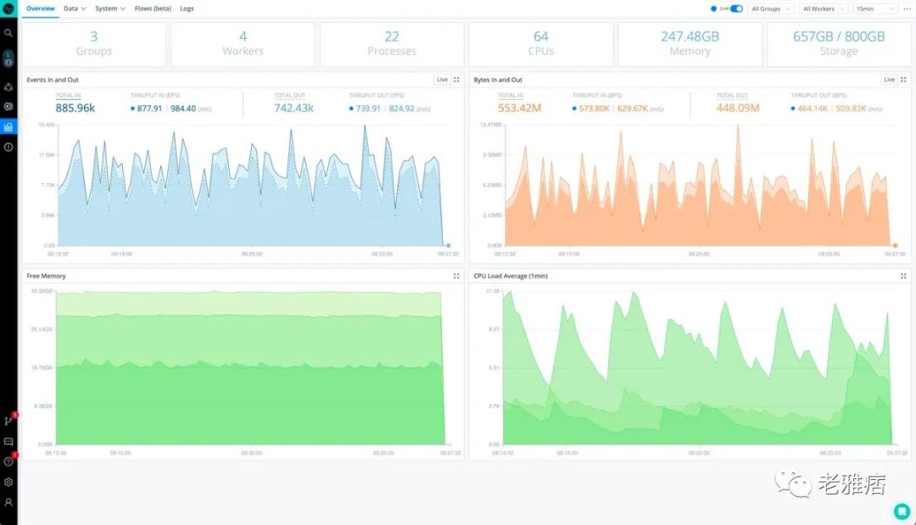916x525 pixels.
Task: Toggle the Live switch in the top bar
Action: click(736, 8)
